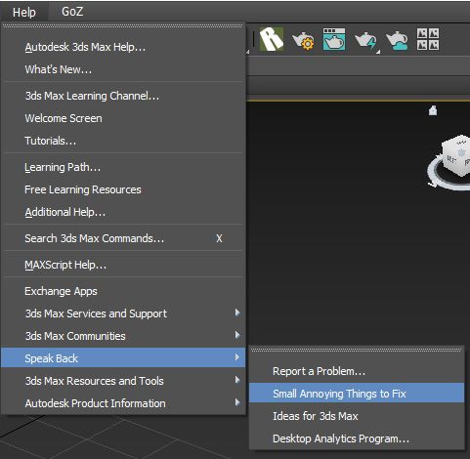
Task: Click the green R toolbar icon
Action: point(272,39)
